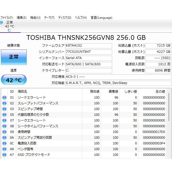Click worst value 96 of リードエラーレート row
The image size is (172, 172).
tap(116, 98)
